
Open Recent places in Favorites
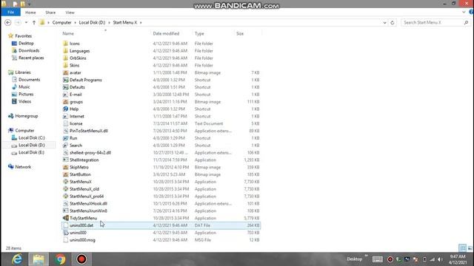click(x=31, y=58)
